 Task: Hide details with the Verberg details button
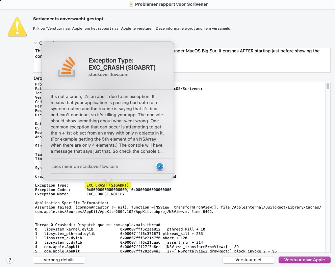click(x=59, y=260)
